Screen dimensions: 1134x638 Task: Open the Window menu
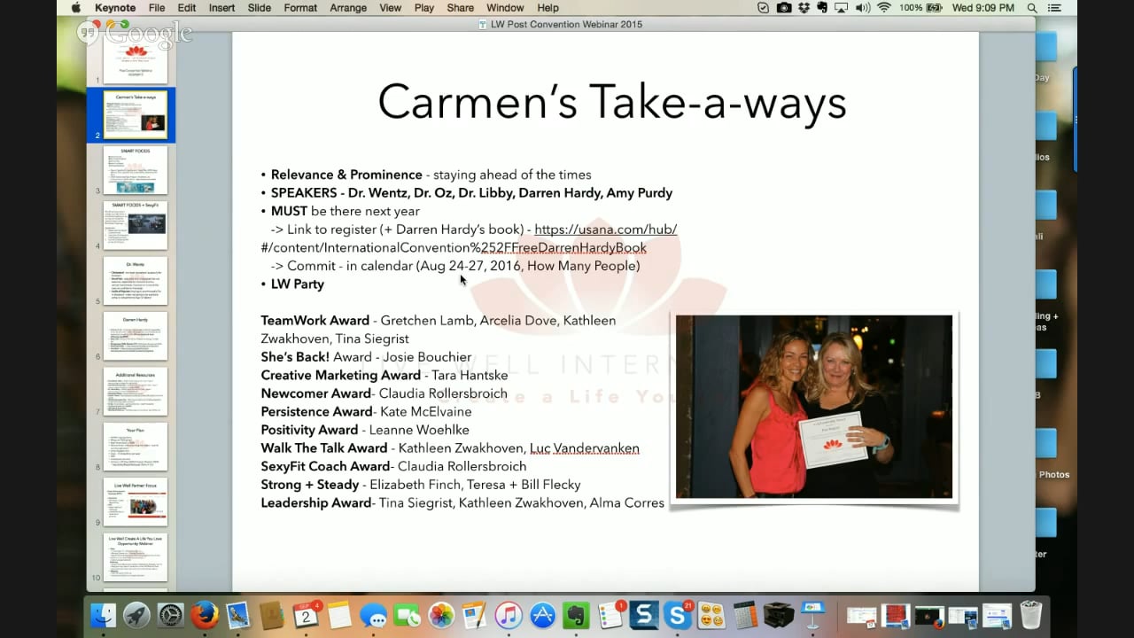[505, 8]
